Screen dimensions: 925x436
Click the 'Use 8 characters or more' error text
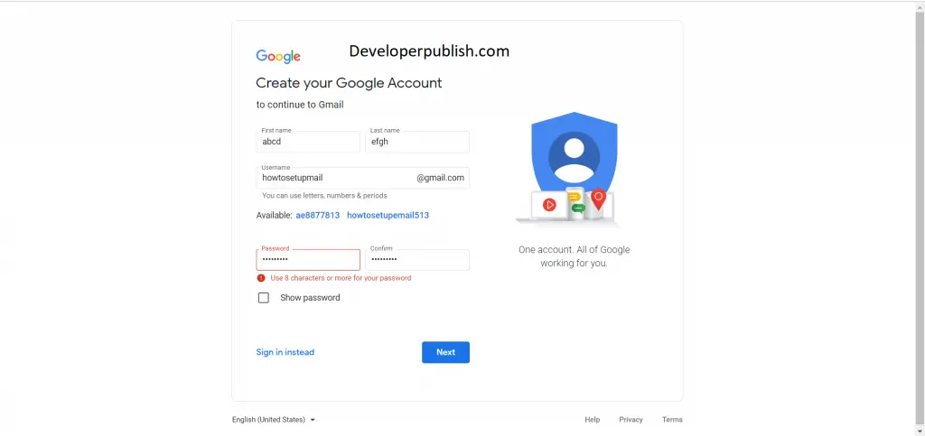[341, 277]
